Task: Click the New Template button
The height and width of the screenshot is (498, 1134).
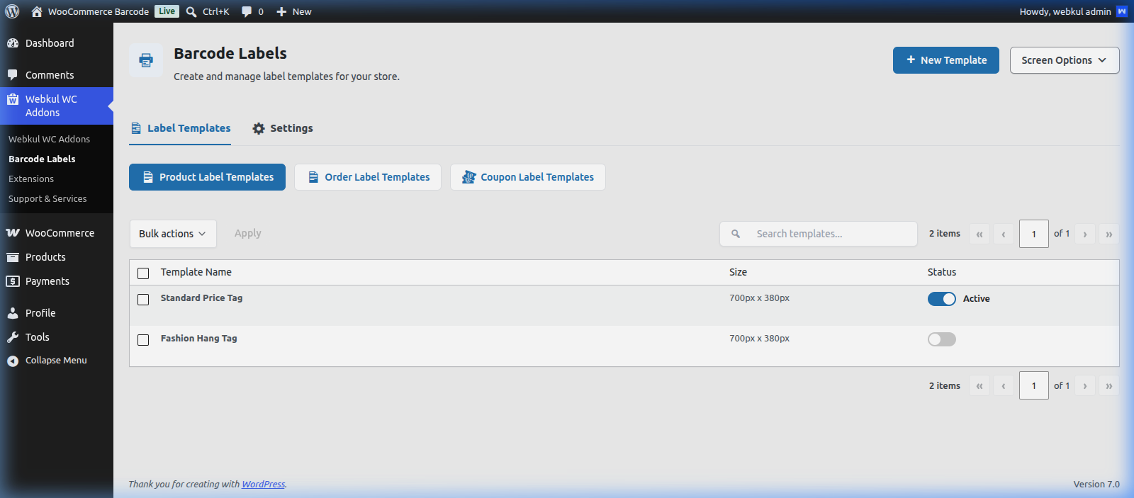Action: click(946, 60)
